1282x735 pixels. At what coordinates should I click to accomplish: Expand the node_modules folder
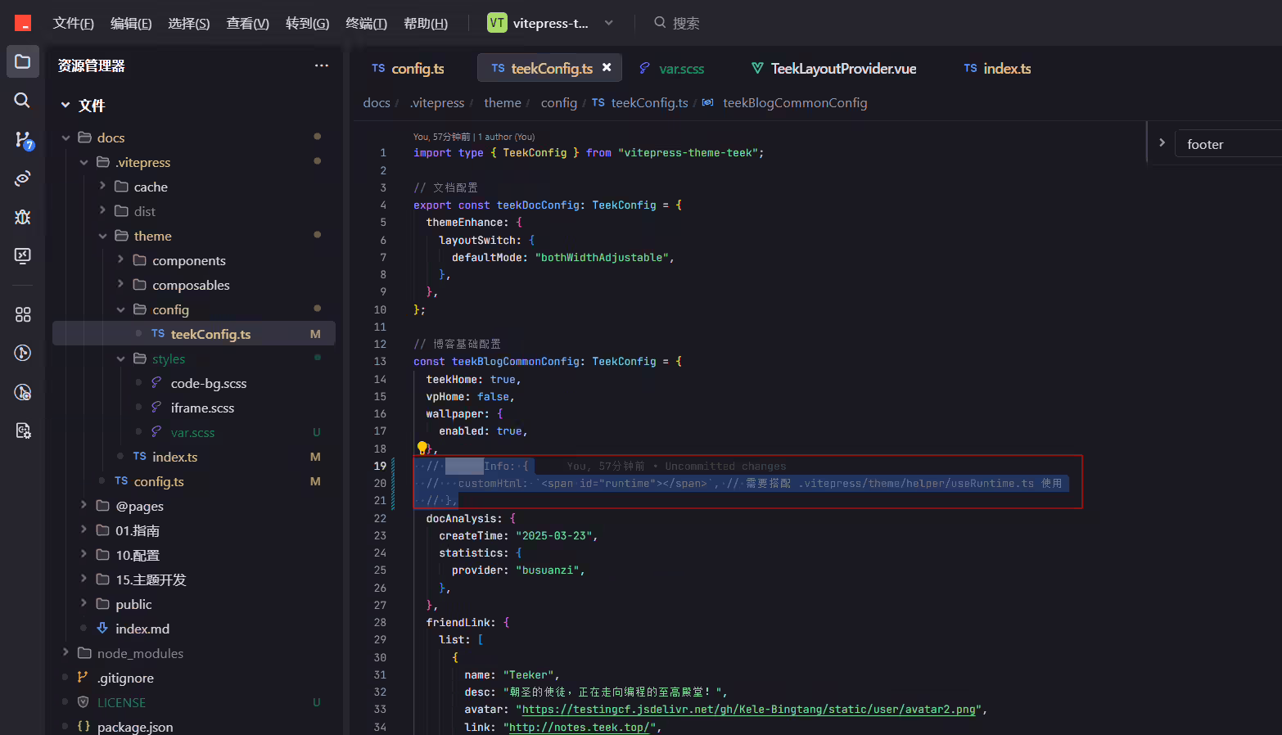pyautogui.click(x=66, y=653)
